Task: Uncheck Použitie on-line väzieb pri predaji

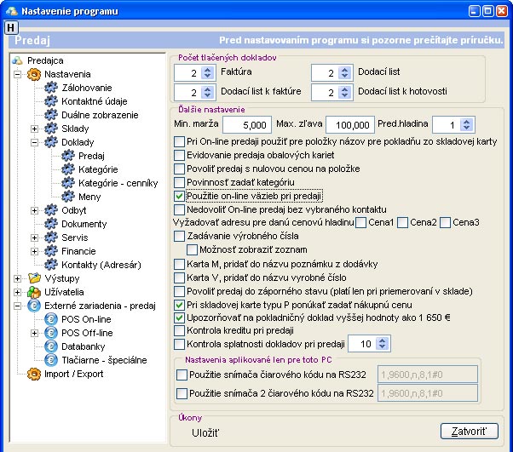Action: point(179,196)
